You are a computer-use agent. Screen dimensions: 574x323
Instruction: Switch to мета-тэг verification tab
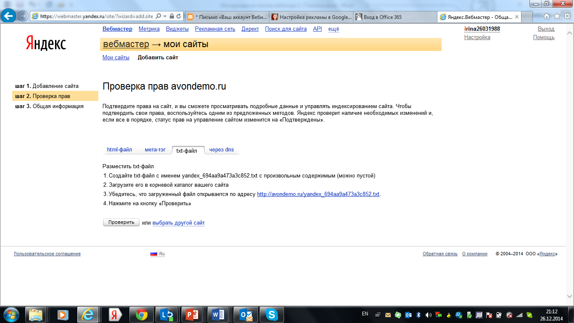pos(155,150)
